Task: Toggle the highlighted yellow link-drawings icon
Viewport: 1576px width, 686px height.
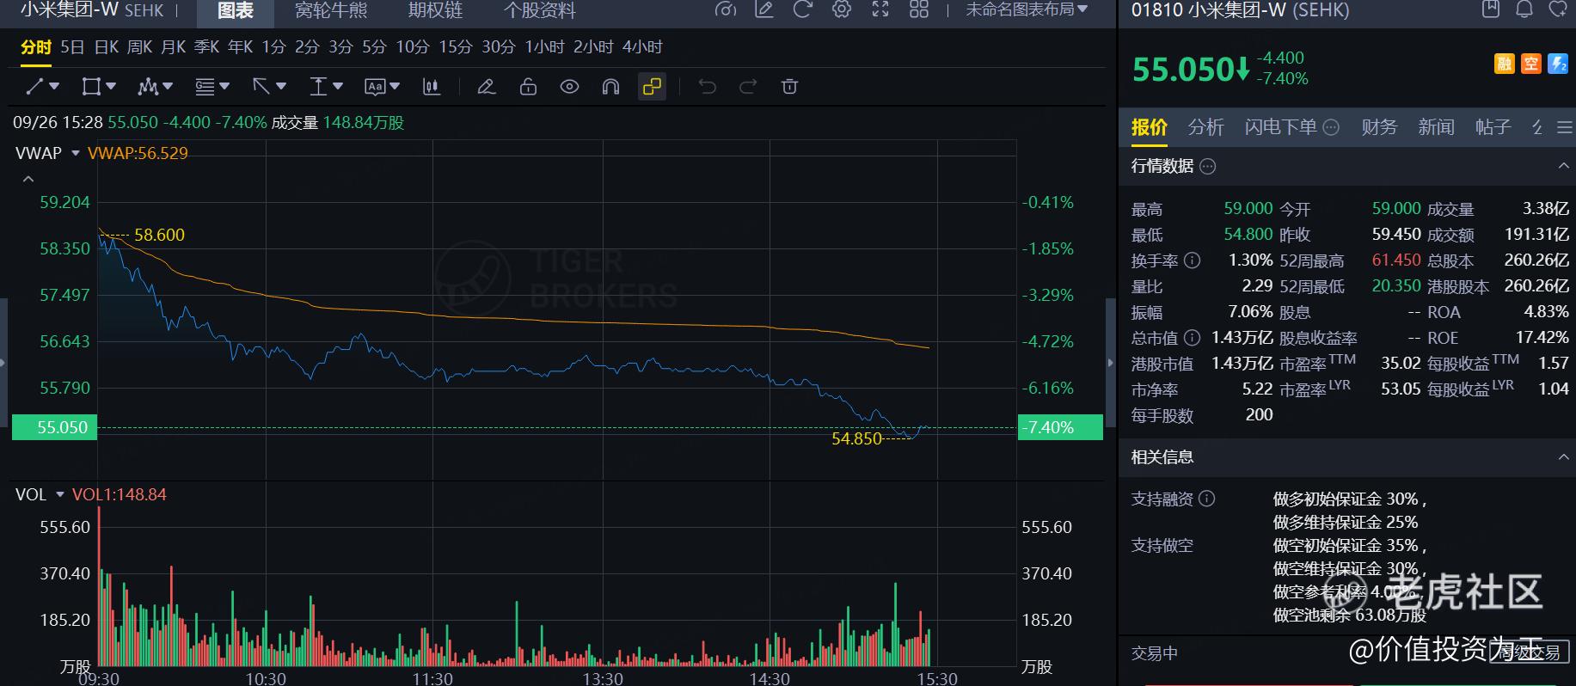Action: coord(652,87)
